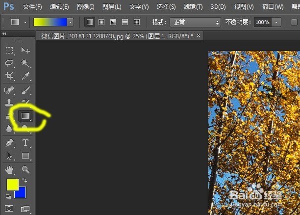
Task: Open the 文件(F) menu
Action: 32,7
